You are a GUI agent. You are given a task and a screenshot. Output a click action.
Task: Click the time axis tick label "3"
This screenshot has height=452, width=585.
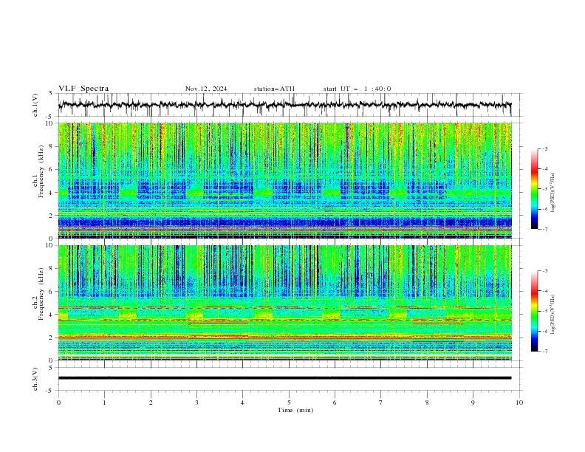click(x=196, y=403)
